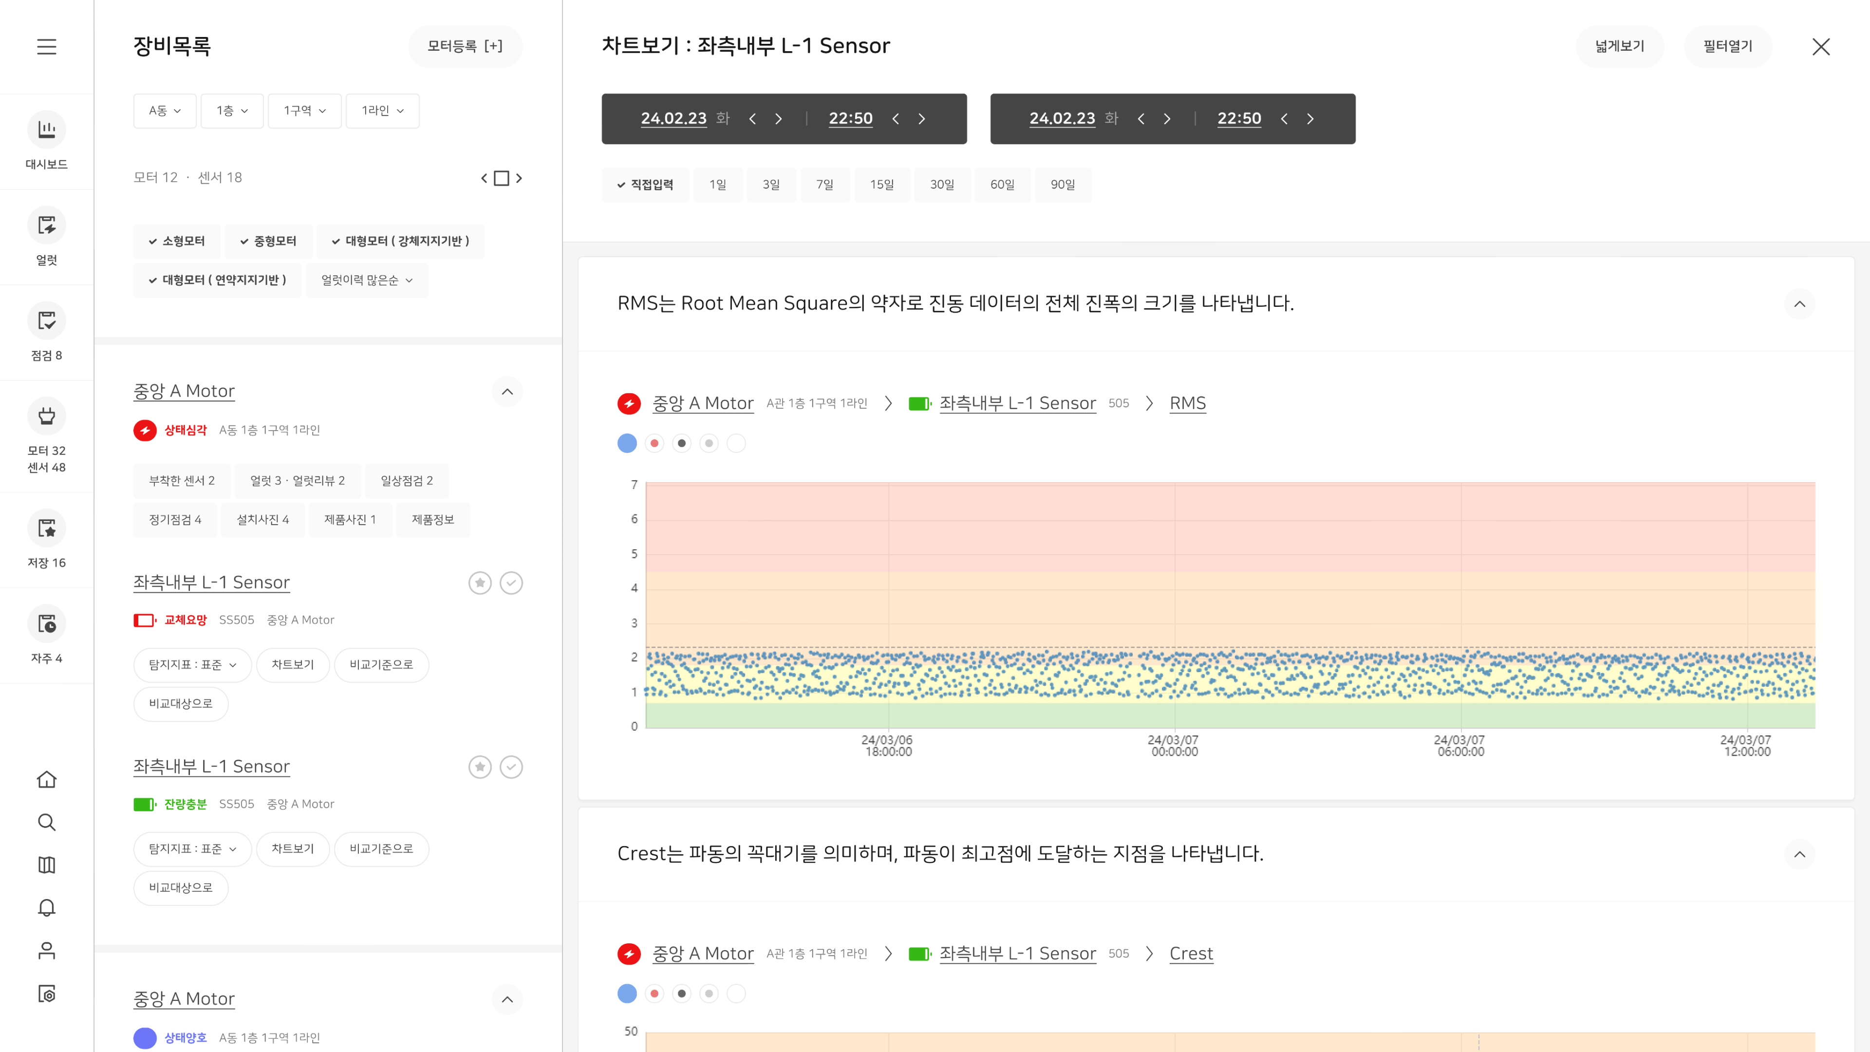Toggle the 중형모터 filter
Image resolution: width=1870 pixels, height=1052 pixels.
(x=268, y=241)
